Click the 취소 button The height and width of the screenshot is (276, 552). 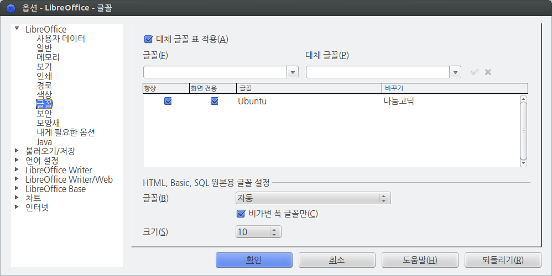point(337,260)
